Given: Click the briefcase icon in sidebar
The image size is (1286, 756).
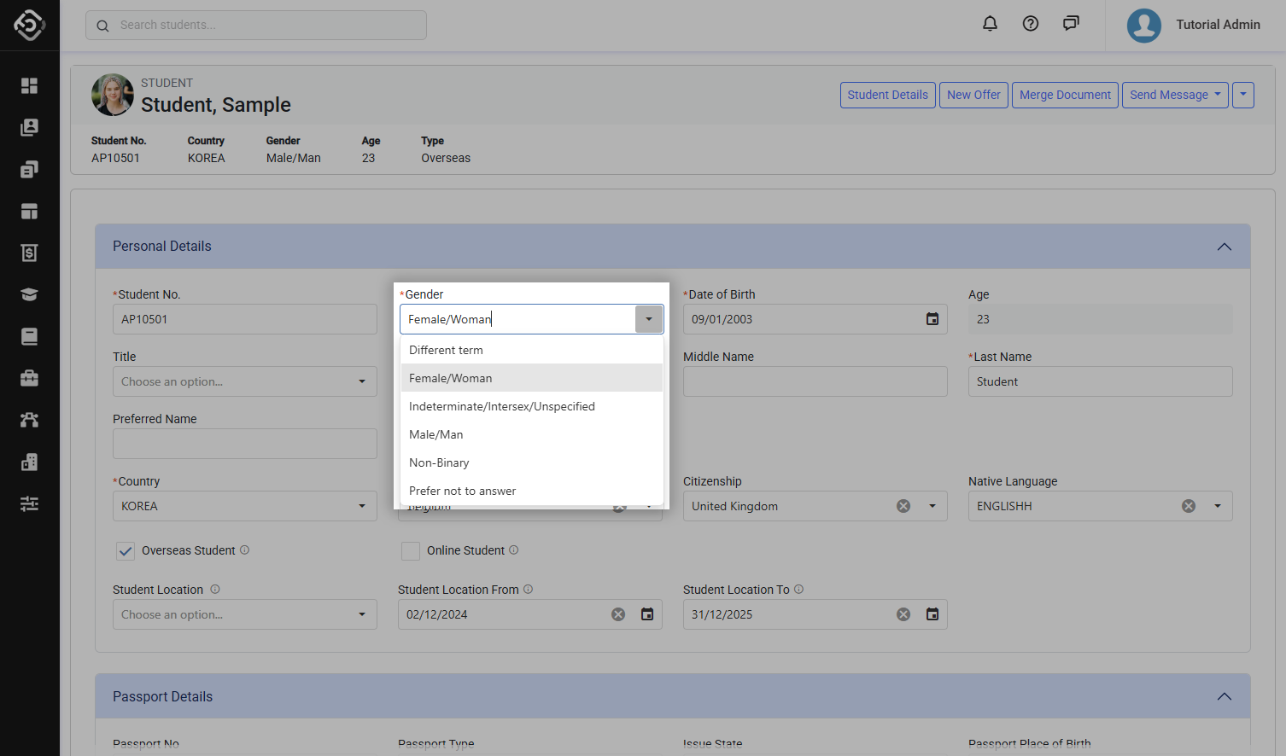Looking at the screenshot, I should (29, 378).
